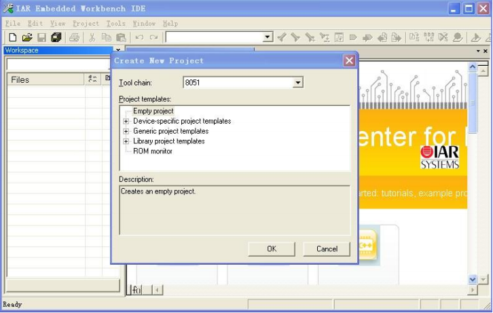Click the IAR Systems logo
Viewport: 493px width, 313px height.
click(439, 157)
